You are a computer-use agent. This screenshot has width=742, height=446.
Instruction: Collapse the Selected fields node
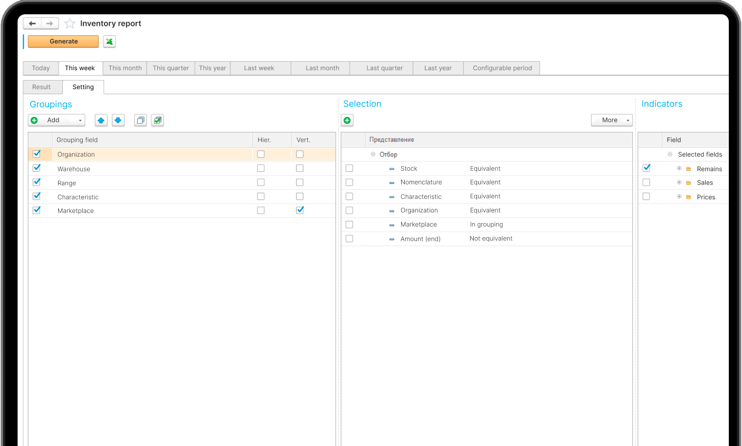point(670,154)
